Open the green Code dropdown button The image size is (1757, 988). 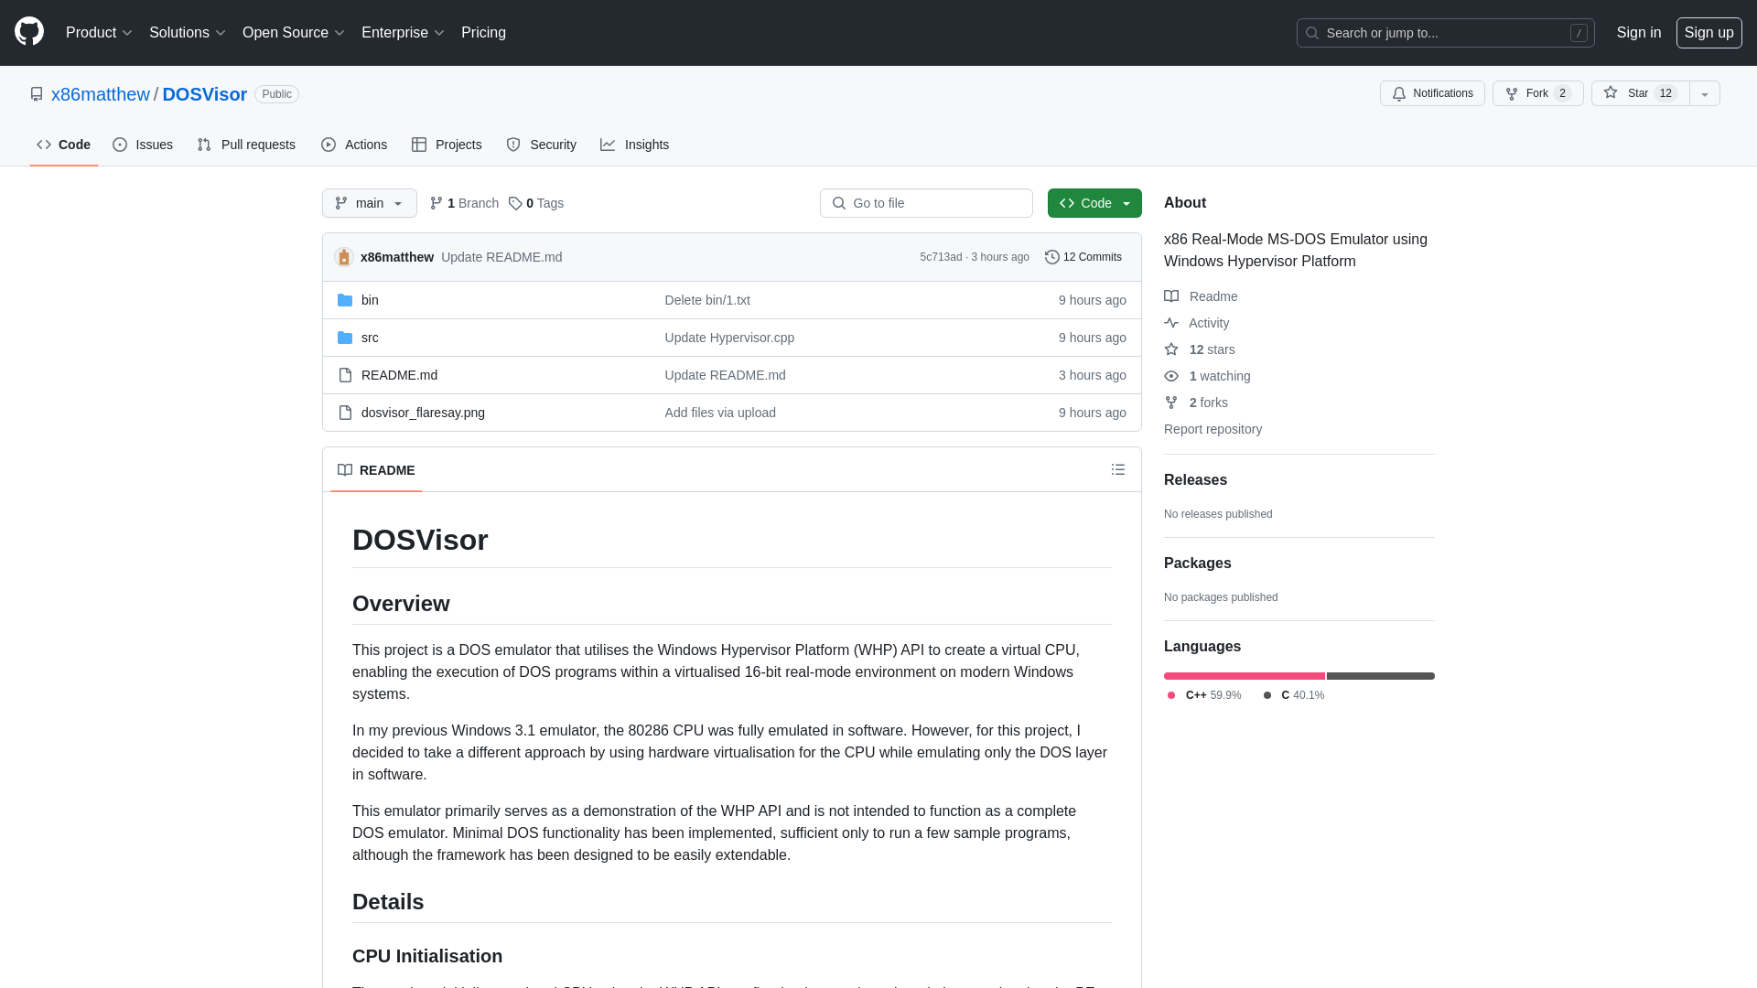[1094, 203]
